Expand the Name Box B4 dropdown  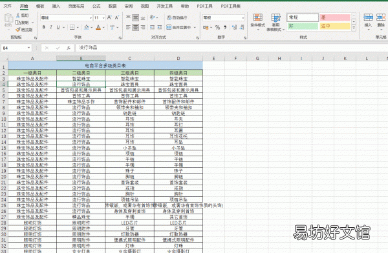pos(28,48)
